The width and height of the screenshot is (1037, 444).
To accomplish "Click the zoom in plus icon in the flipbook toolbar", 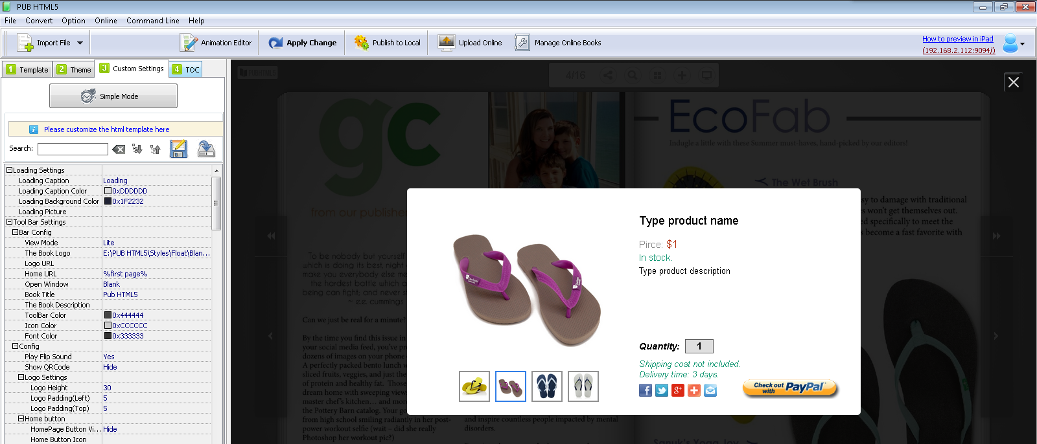I will tap(682, 75).
